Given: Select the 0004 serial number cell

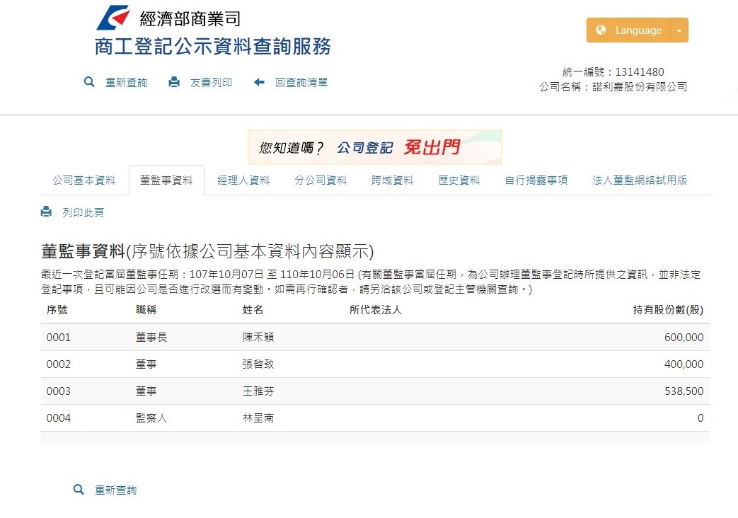Looking at the screenshot, I should click(x=58, y=418).
